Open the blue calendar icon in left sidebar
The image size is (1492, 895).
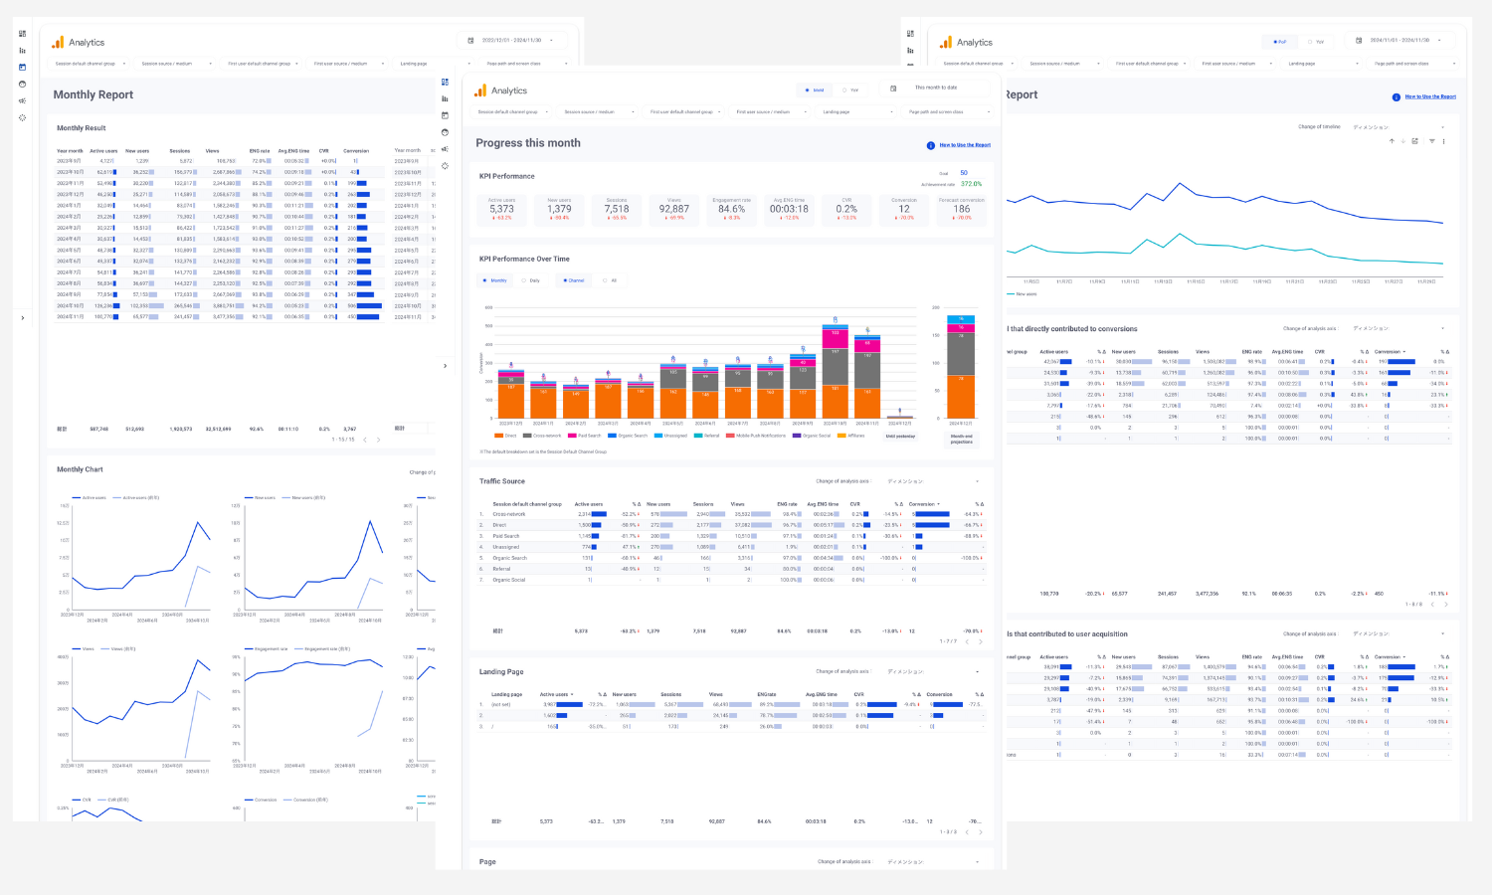tap(22, 68)
